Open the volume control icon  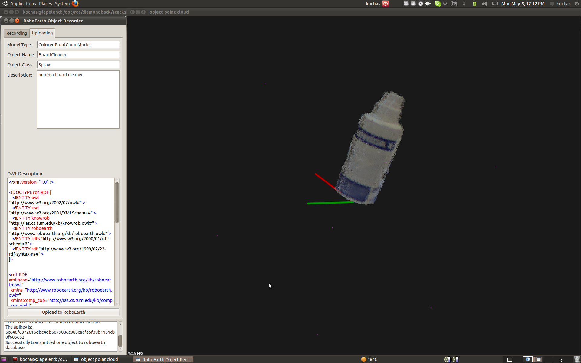484,4
